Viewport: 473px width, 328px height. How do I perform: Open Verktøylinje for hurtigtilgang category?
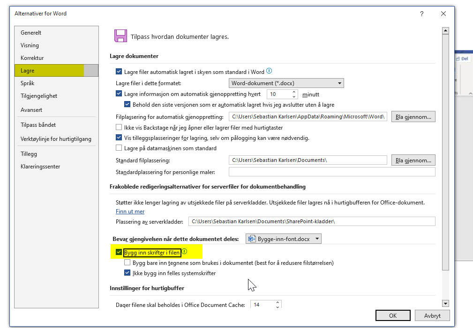(x=56, y=139)
